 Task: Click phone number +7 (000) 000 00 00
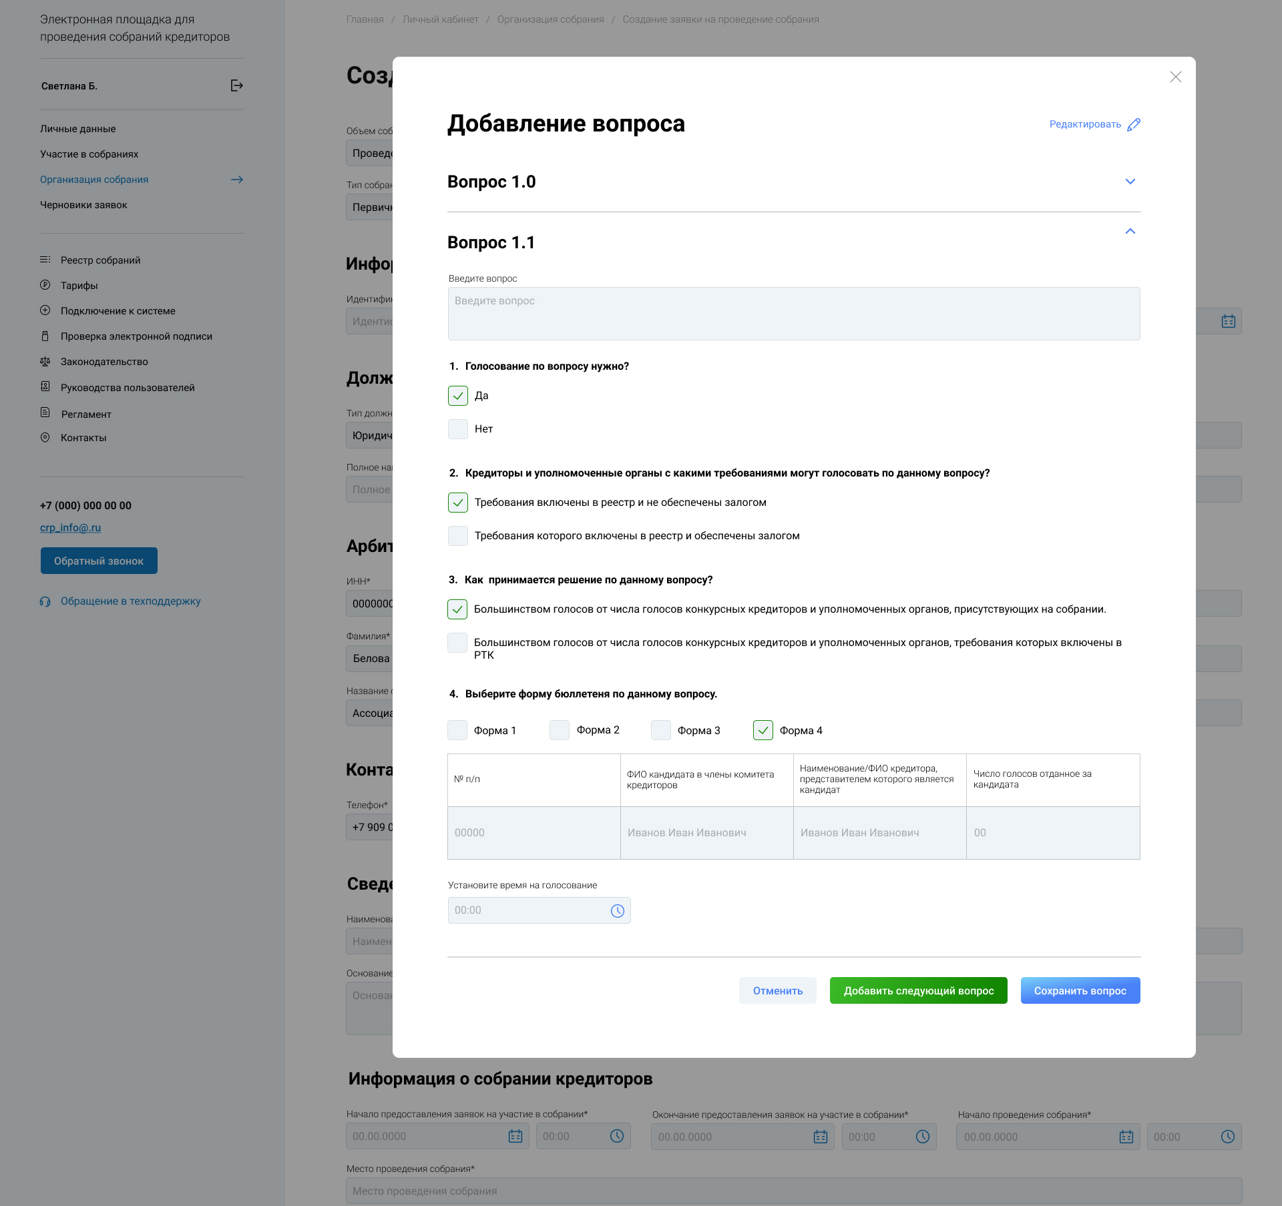pos(85,505)
